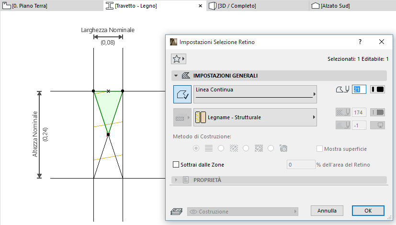This screenshot has width=396, height=225.
Task: Select the first Metodo di Costruzione radio
Action: coord(196,149)
